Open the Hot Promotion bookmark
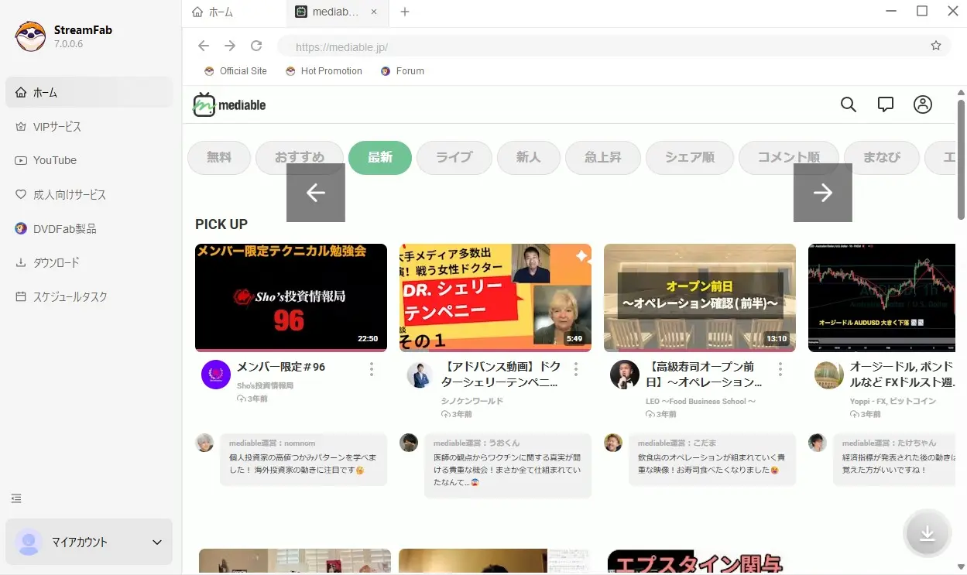This screenshot has width=967, height=575. pyautogui.click(x=324, y=70)
